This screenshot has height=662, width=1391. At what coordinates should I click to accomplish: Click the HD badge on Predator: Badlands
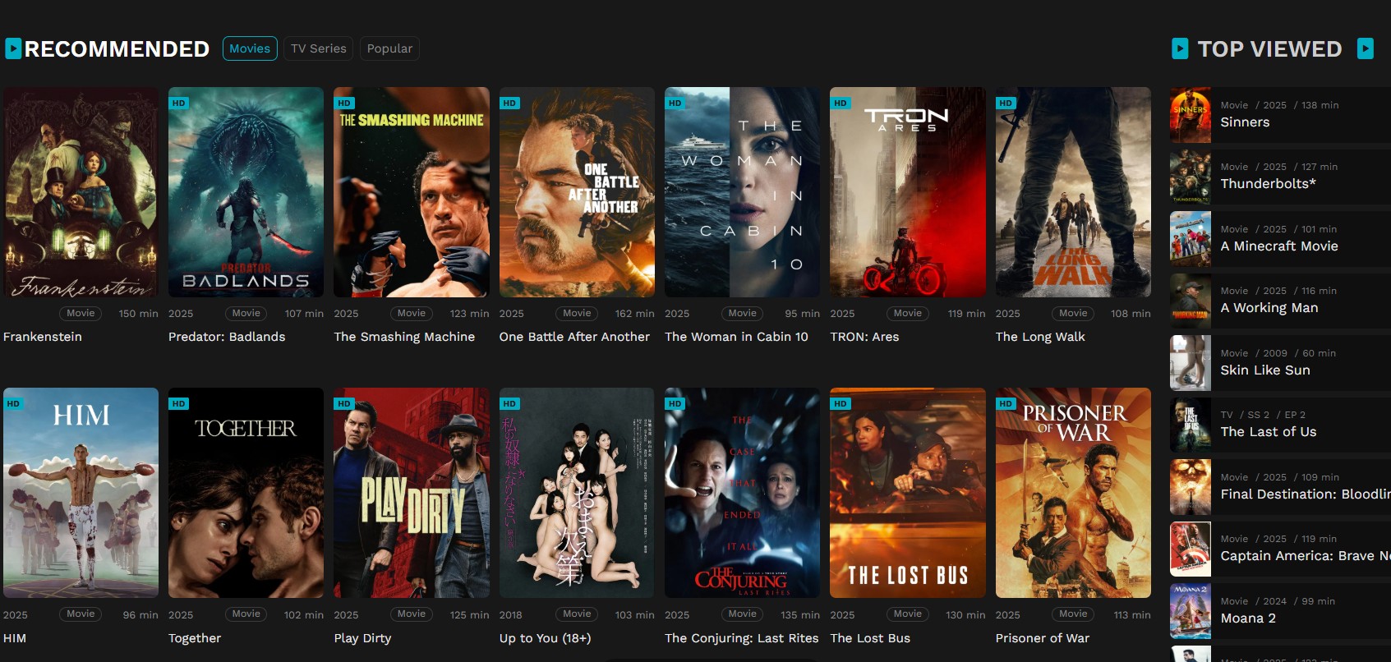(x=178, y=103)
